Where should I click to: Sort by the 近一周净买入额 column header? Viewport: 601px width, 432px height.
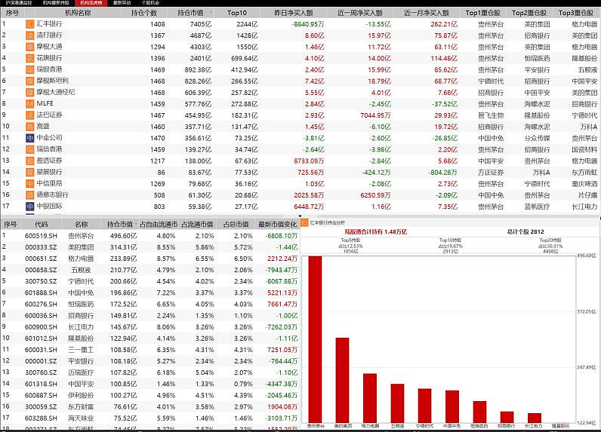tap(360, 13)
